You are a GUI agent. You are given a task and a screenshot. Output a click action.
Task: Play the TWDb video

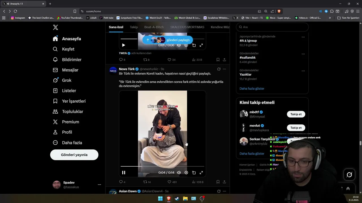click(x=124, y=45)
